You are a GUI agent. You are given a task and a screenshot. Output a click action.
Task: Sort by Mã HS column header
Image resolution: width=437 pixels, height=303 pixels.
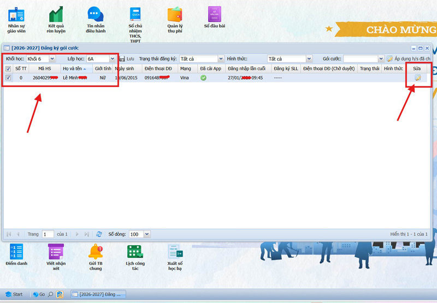pos(45,69)
